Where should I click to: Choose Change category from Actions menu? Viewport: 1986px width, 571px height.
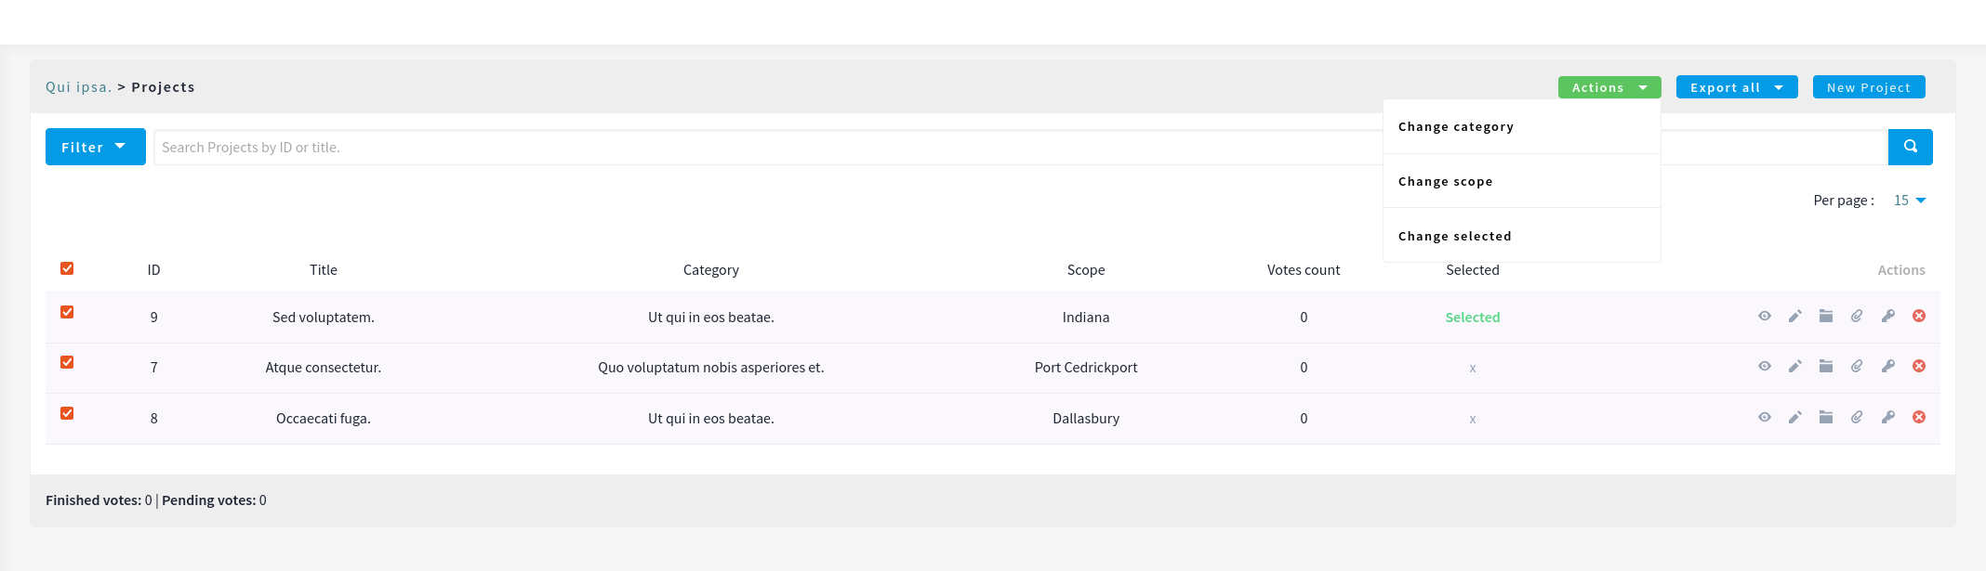[x=1455, y=127]
